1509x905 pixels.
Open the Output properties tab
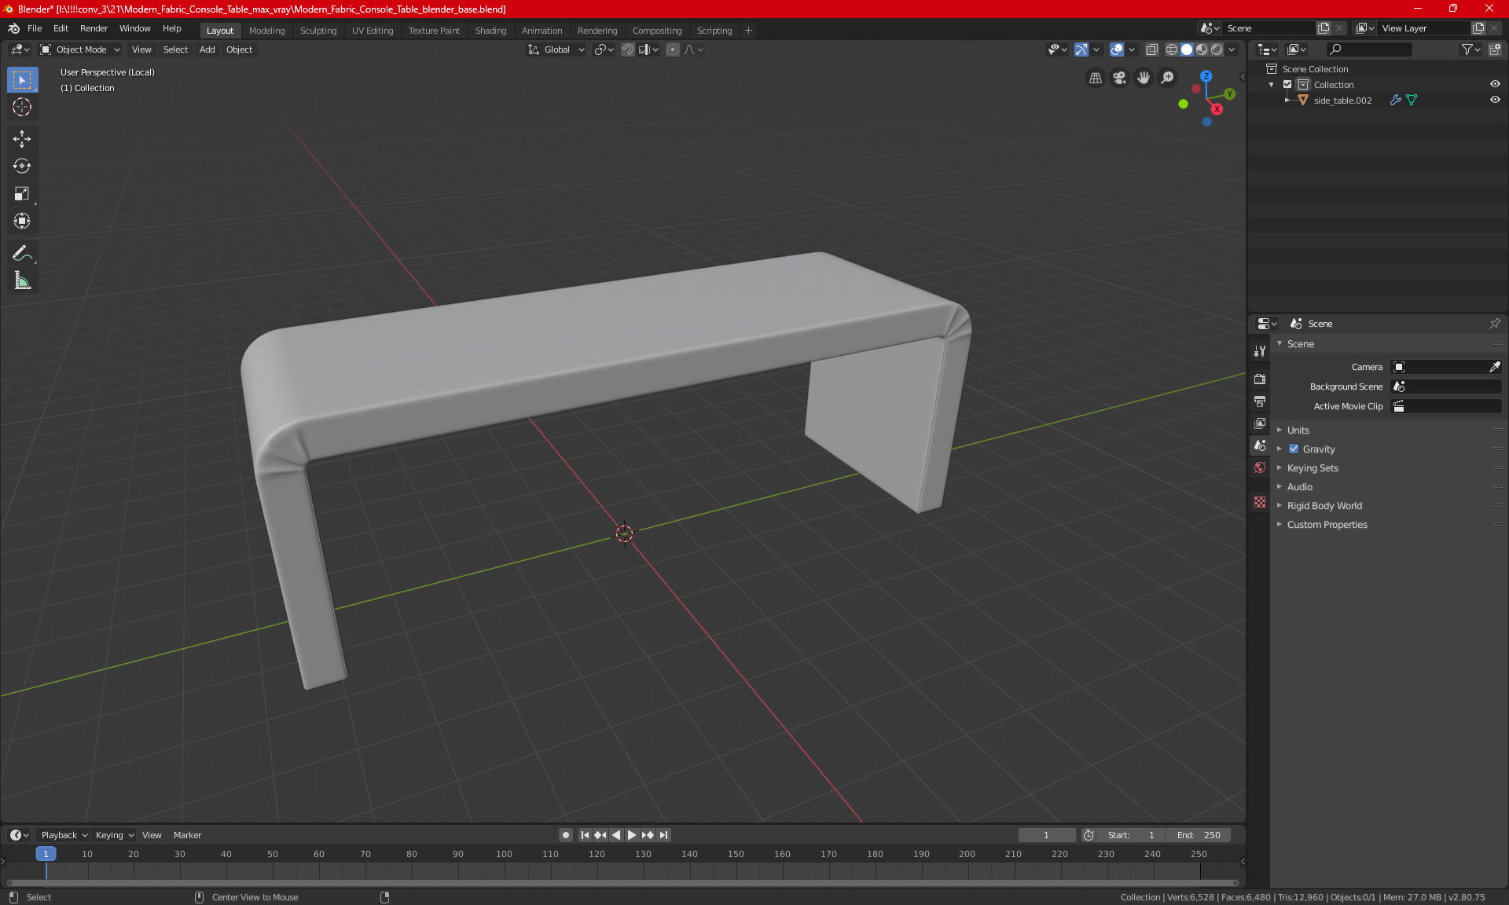(x=1260, y=401)
